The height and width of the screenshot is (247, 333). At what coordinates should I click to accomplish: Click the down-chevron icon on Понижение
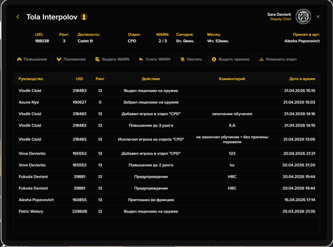click(59, 59)
